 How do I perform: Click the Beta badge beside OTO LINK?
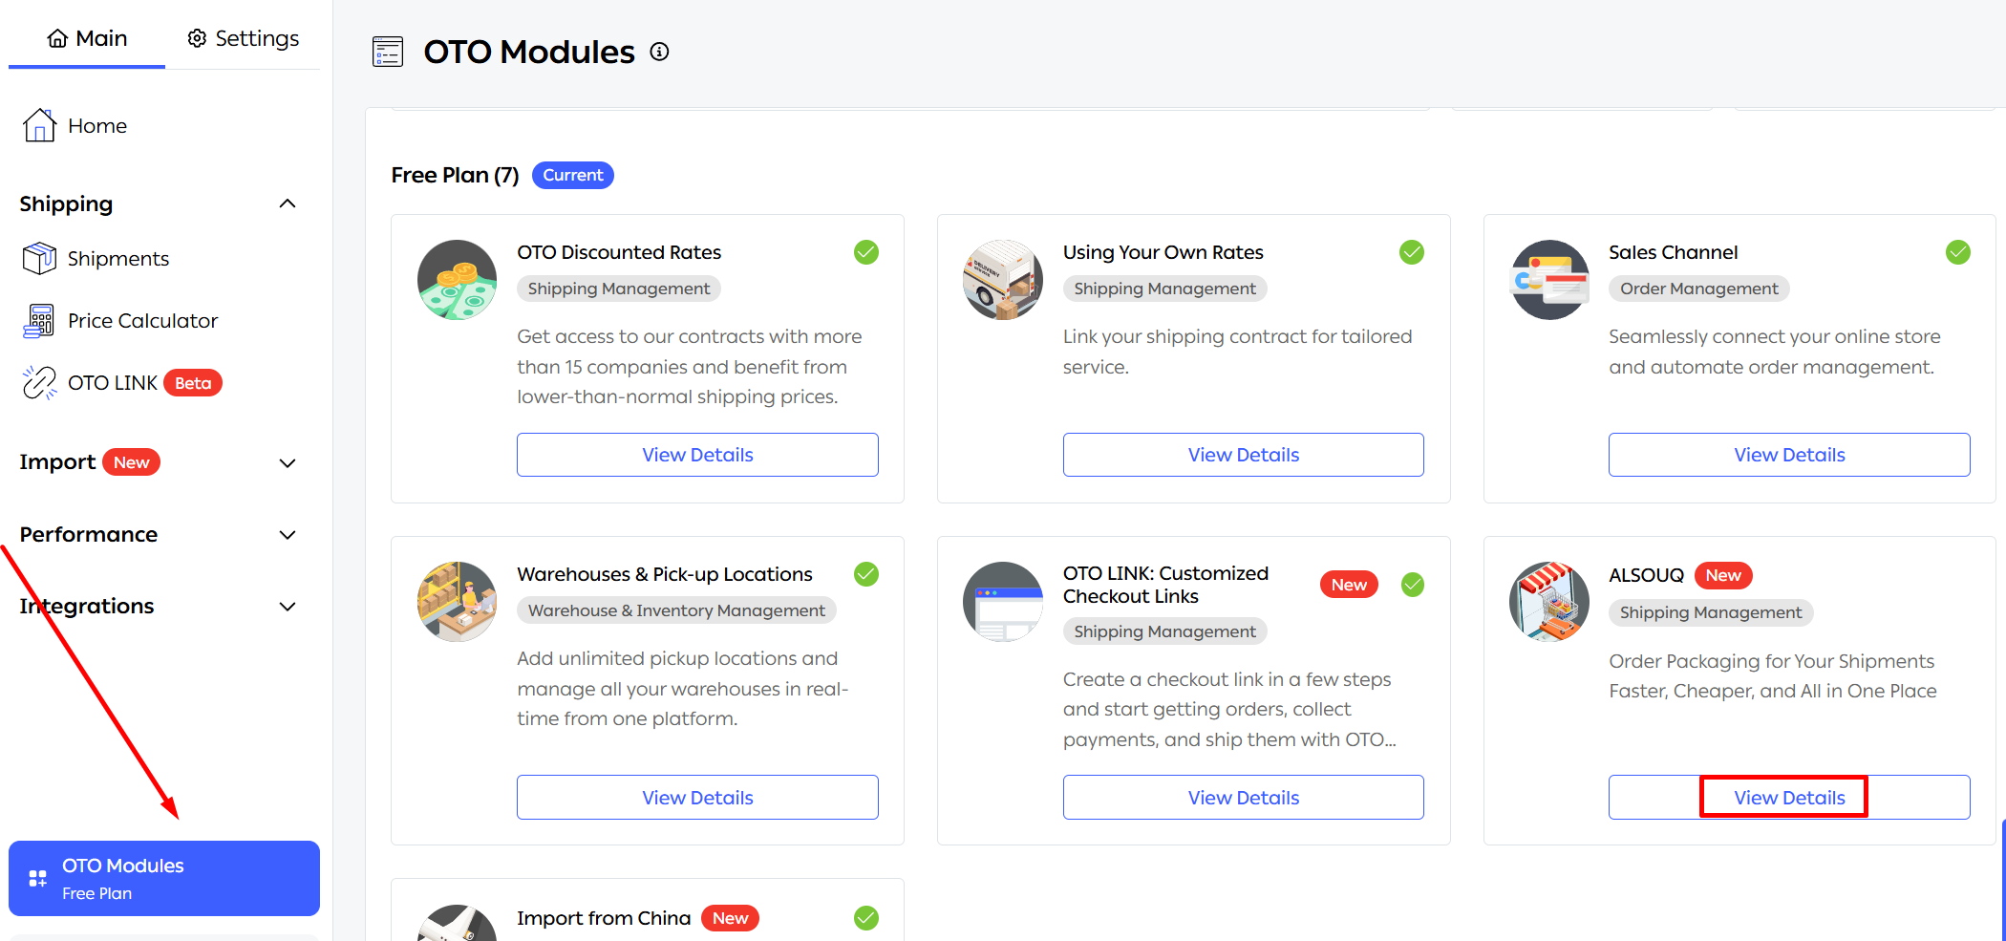click(x=193, y=383)
